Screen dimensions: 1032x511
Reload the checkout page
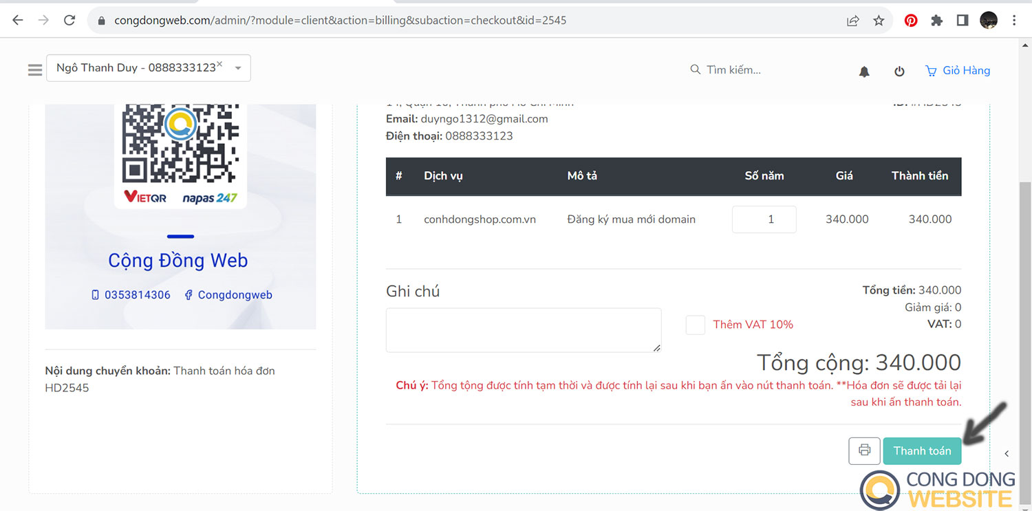[69, 20]
